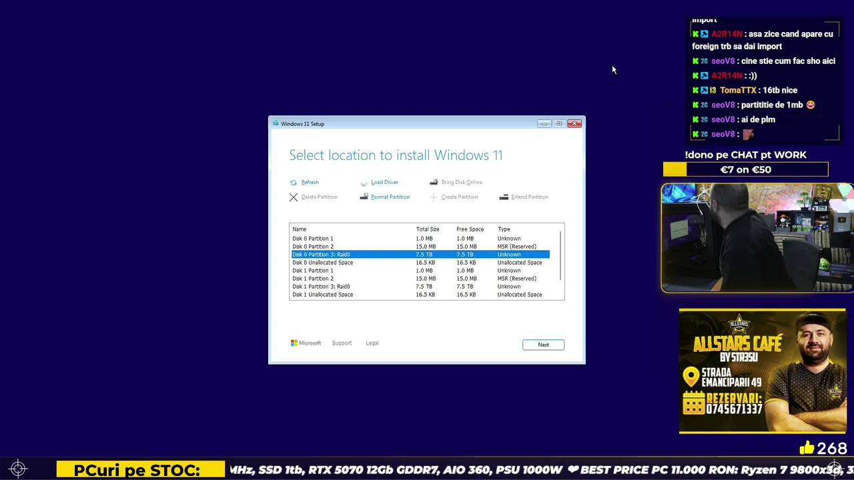Click the Refresh link
Screen dimensions: 854x480
click(x=310, y=182)
